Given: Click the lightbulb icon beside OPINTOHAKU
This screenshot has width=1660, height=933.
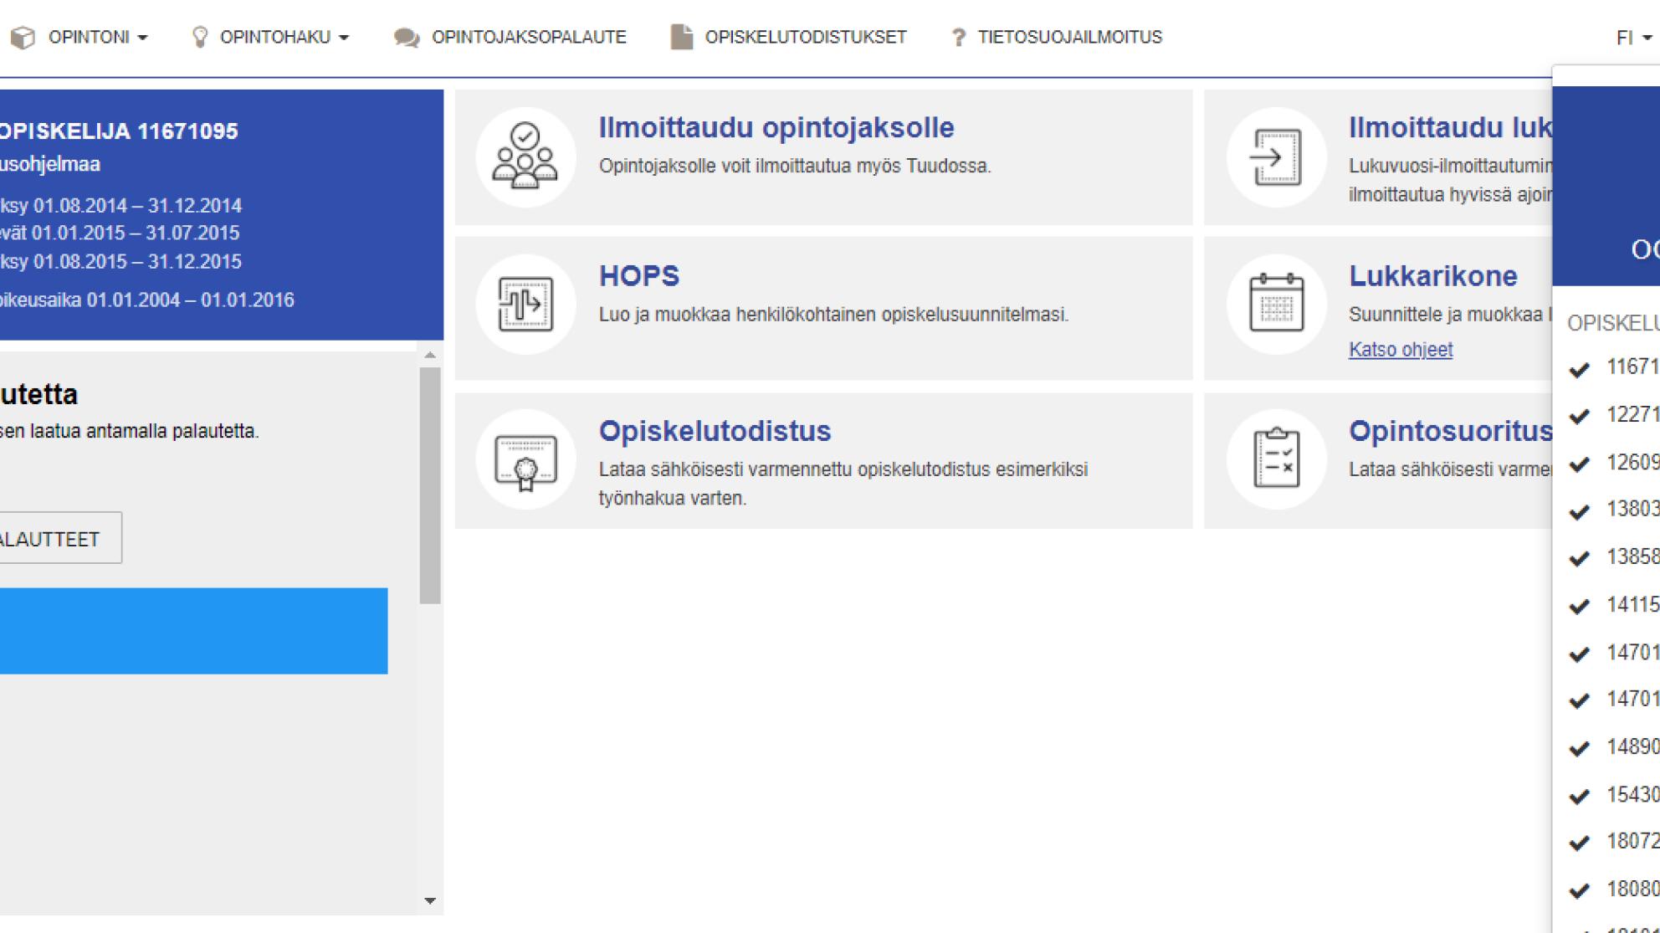Looking at the screenshot, I should 199,35.
